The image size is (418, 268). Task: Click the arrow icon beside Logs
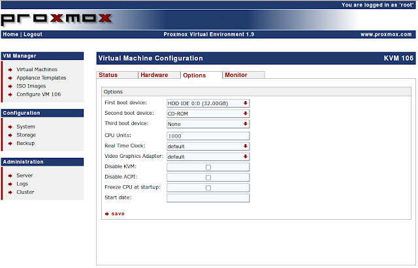[10, 184]
